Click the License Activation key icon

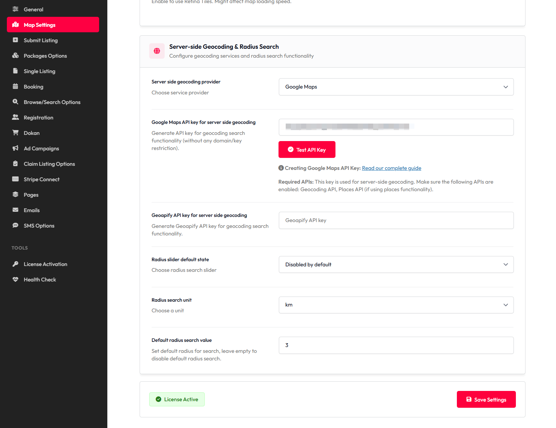coord(15,264)
